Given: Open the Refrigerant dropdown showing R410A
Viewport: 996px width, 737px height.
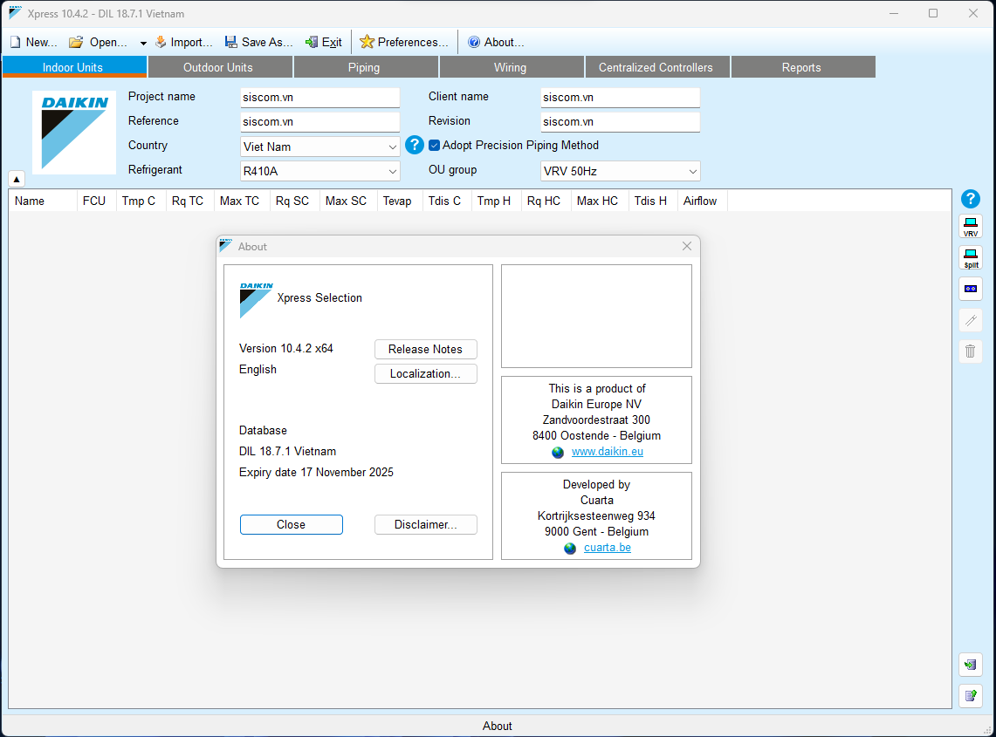Looking at the screenshot, I should click(320, 171).
